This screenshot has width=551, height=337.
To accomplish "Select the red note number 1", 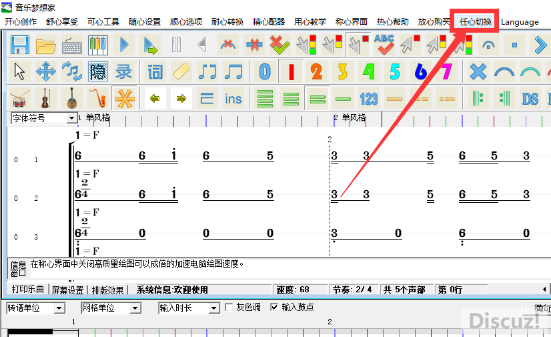I will (x=291, y=71).
